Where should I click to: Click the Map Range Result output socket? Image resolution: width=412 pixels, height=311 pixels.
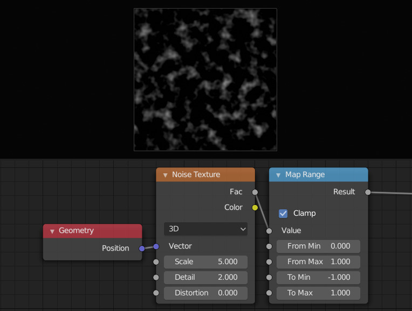(368, 192)
